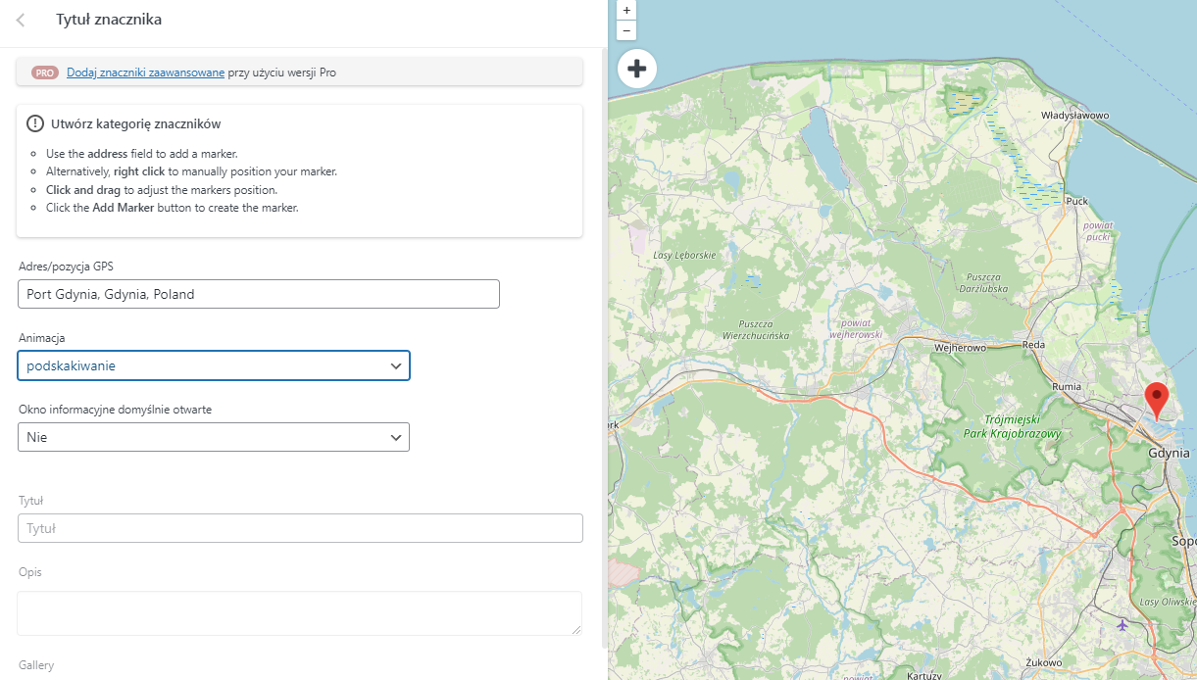Click the PRO badge
This screenshot has width=1197, height=680.
[43, 72]
